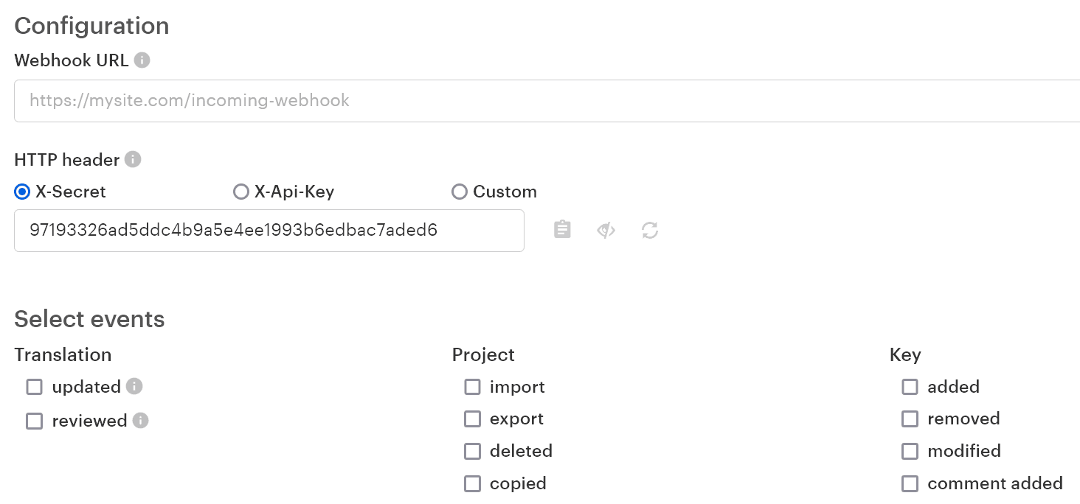Check the Key comment added event
1080x504 pixels.
pyautogui.click(x=910, y=483)
